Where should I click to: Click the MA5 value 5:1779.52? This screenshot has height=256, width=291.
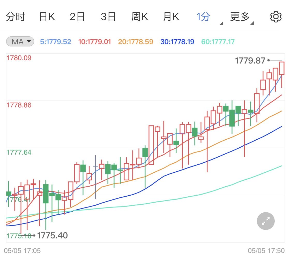56,42
